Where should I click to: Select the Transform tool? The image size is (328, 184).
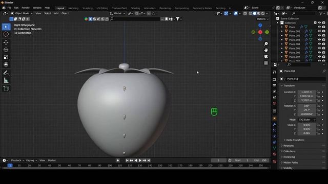pyautogui.click(x=6, y=64)
